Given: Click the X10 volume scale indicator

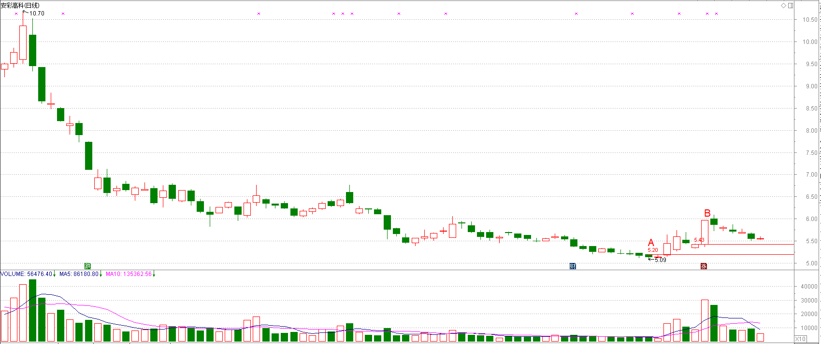Looking at the screenshot, I should [801, 340].
